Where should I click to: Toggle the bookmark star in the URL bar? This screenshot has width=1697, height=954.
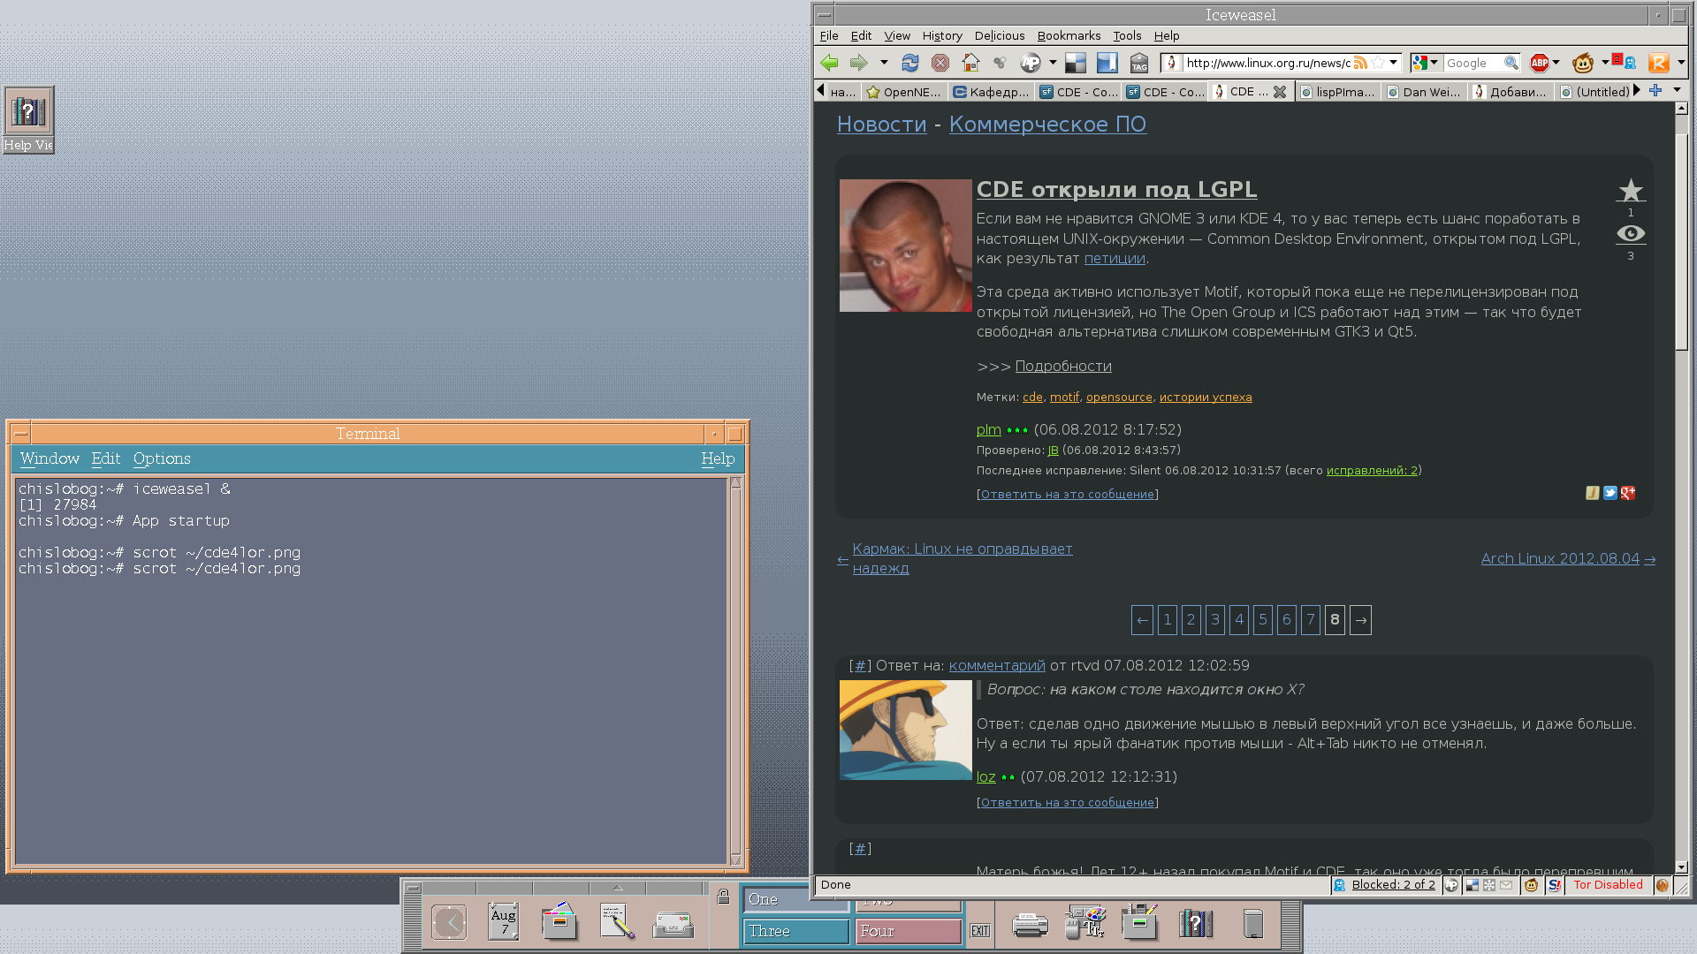(x=1378, y=63)
